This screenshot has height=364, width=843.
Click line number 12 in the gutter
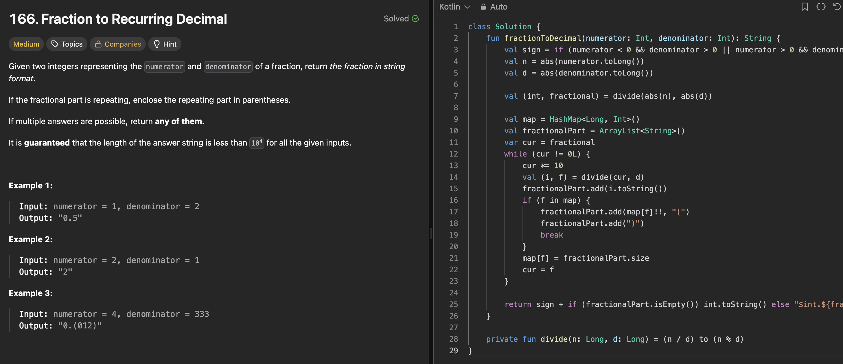pos(453,154)
